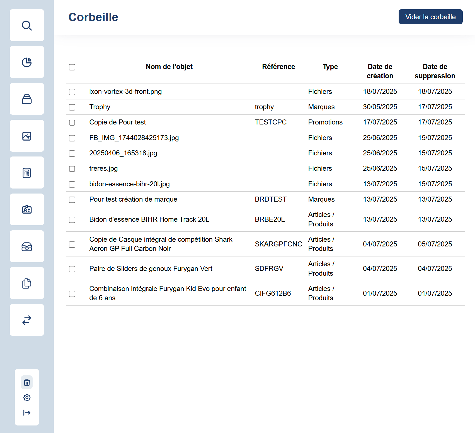
Task: Open the inbox tray sidebar icon
Action: pyautogui.click(x=27, y=246)
